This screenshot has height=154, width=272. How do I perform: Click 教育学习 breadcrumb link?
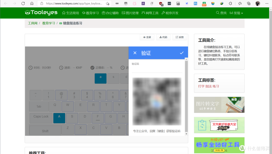[x=49, y=23]
